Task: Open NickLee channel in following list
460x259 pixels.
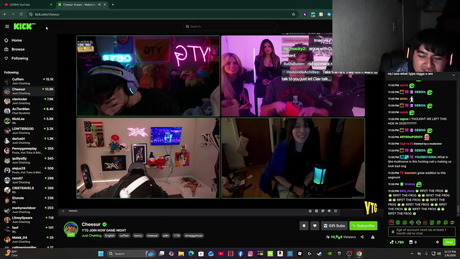Action: (29, 121)
